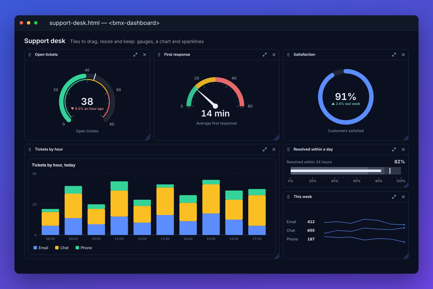Click the Chat sparkline value 655
Screen dimensions: 433x289
coord(311,230)
